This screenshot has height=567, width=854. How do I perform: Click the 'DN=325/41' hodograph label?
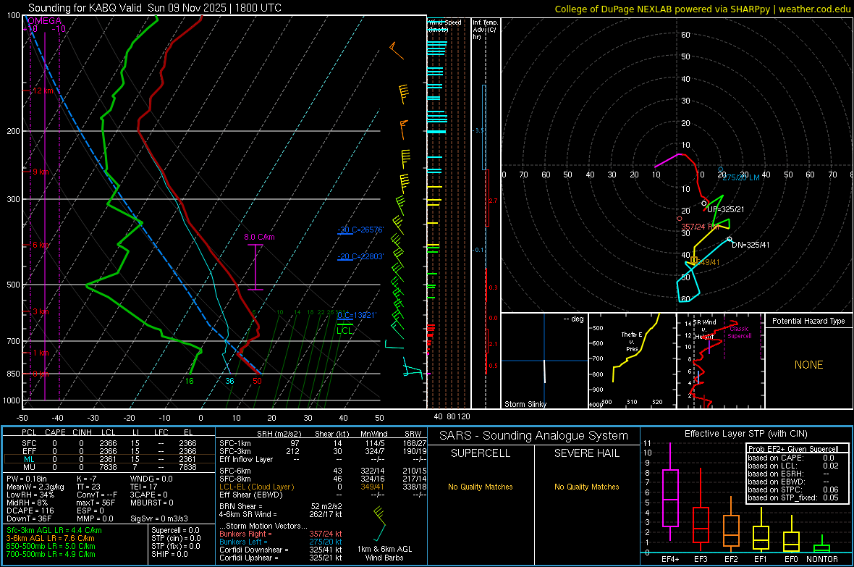pos(751,245)
